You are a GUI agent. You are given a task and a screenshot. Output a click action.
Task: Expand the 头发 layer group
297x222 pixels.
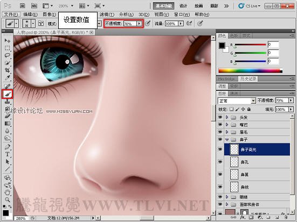point(227,117)
